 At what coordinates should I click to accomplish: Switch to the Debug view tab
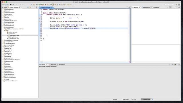click(5, 7)
